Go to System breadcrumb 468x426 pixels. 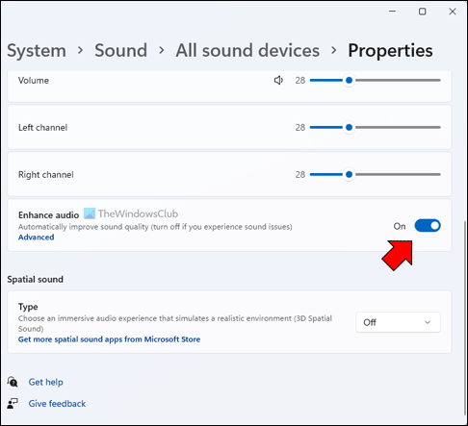click(37, 51)
